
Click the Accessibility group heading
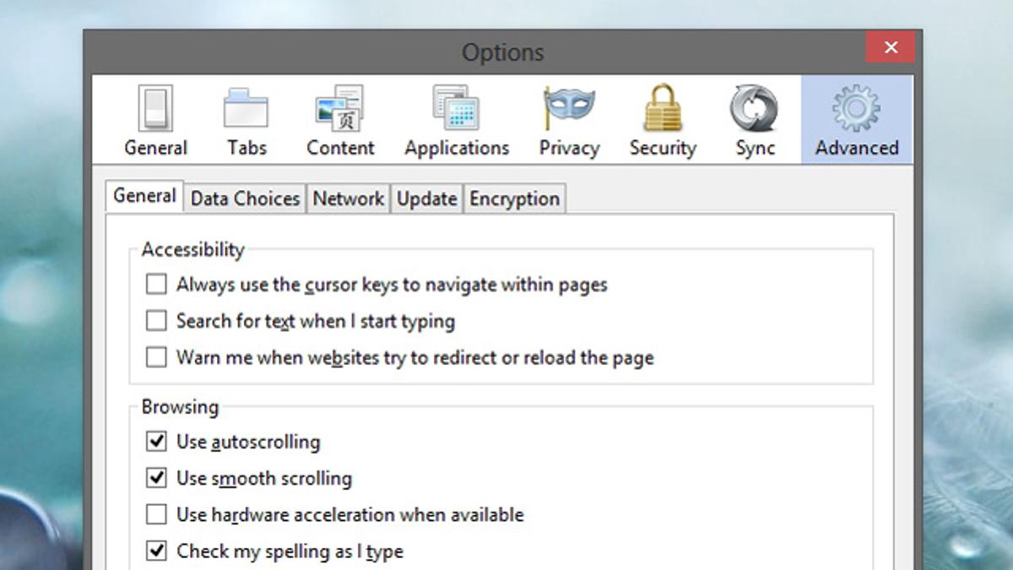192,249
